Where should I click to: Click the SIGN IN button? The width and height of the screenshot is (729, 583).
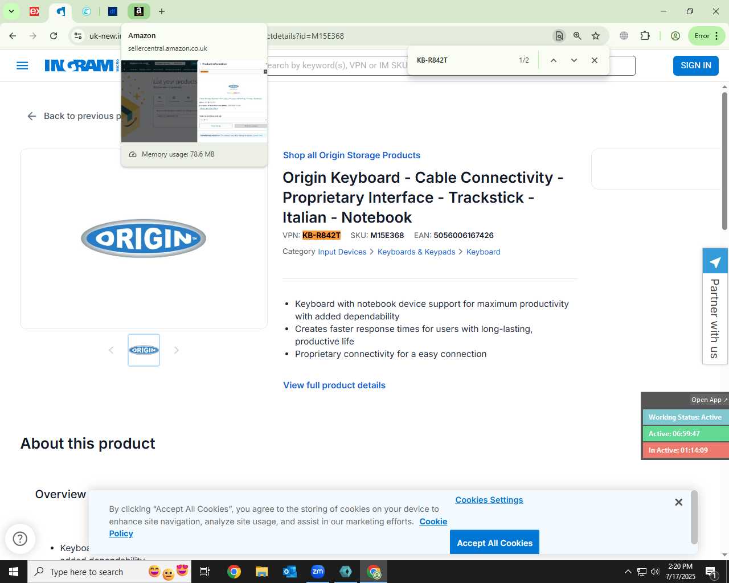point(696,65)
